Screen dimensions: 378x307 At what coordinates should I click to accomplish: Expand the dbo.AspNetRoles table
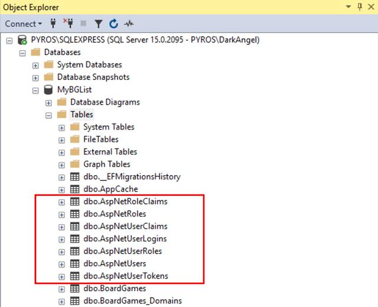61,215
